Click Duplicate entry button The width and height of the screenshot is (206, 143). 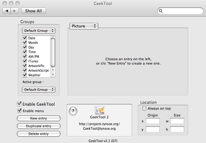coord(39,126)
